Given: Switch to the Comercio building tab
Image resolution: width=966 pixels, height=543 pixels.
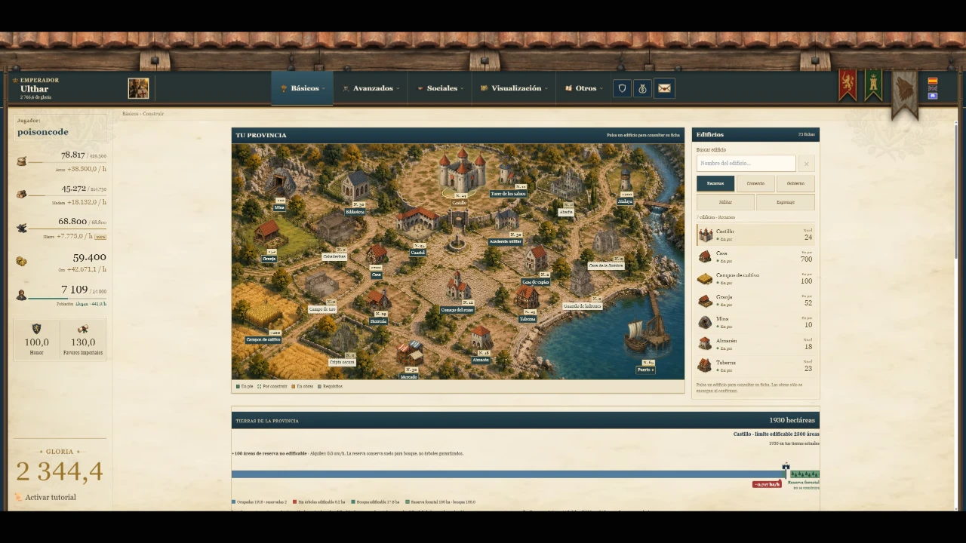Looking at the screenshot, I should click(755, 183).
